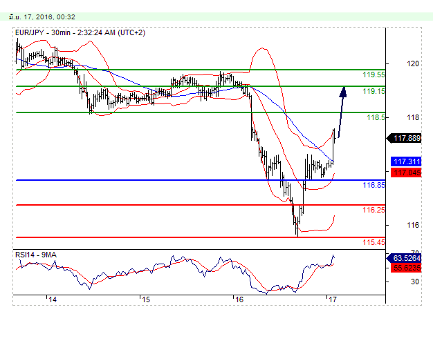Click the 119.55 green resistance label

pos(374,75)
